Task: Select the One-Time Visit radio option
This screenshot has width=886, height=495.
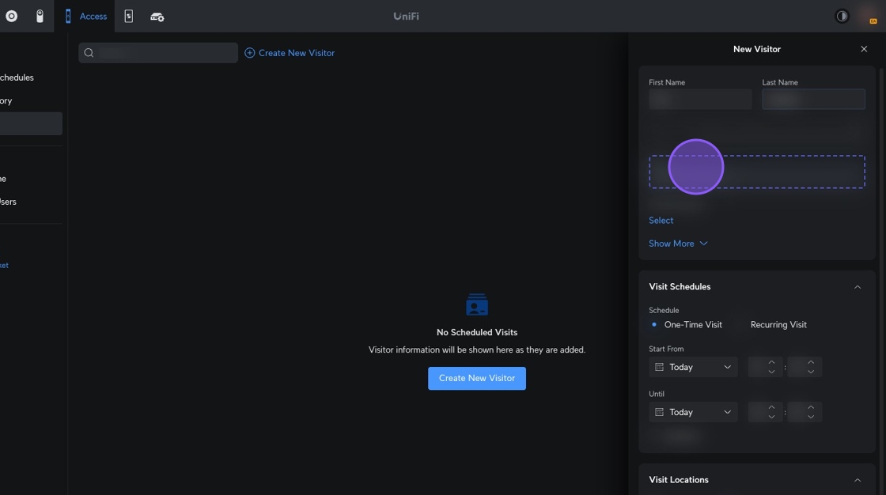Action: tap(654, 325)
